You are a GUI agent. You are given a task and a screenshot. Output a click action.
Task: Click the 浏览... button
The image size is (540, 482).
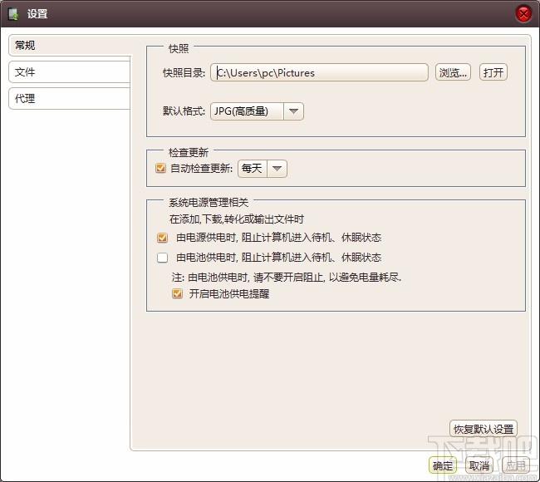453,72
